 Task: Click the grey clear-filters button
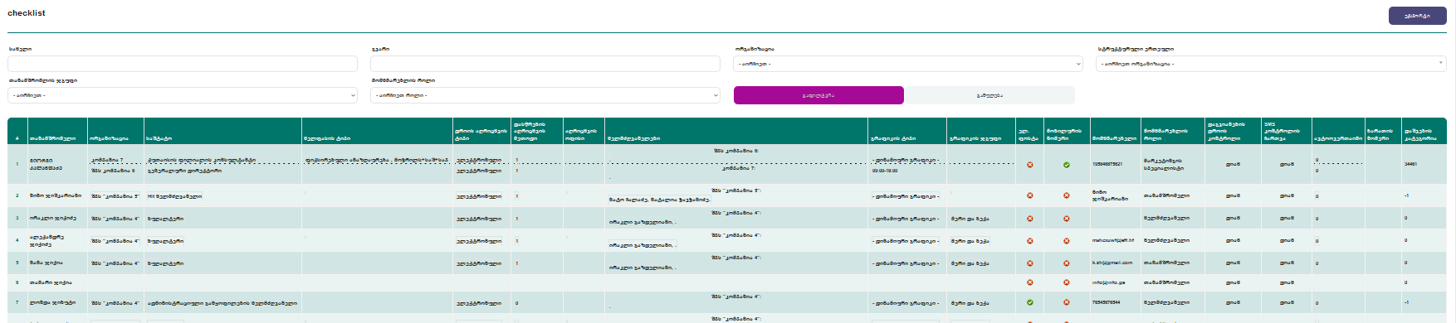(x=989, y=95)
